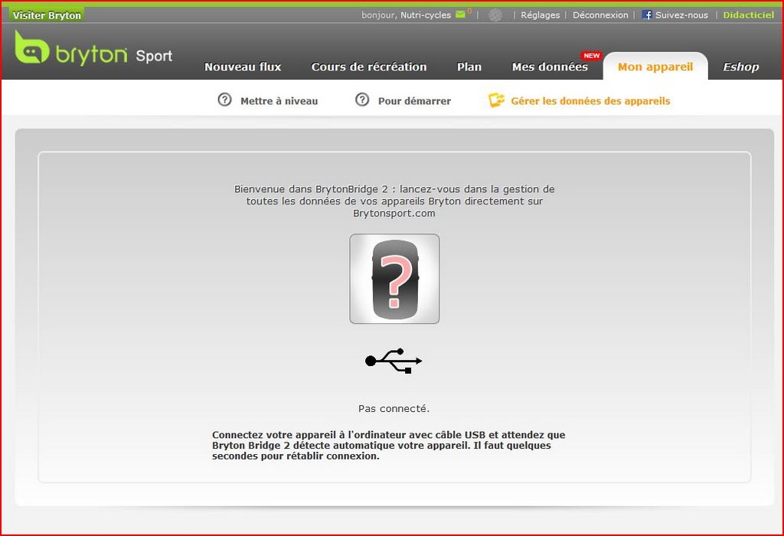Image resolution: width=784 pixels, height=536 pixels.
Task: Click the Brytonsport.com text in welcome message
Action: point(394,214)
